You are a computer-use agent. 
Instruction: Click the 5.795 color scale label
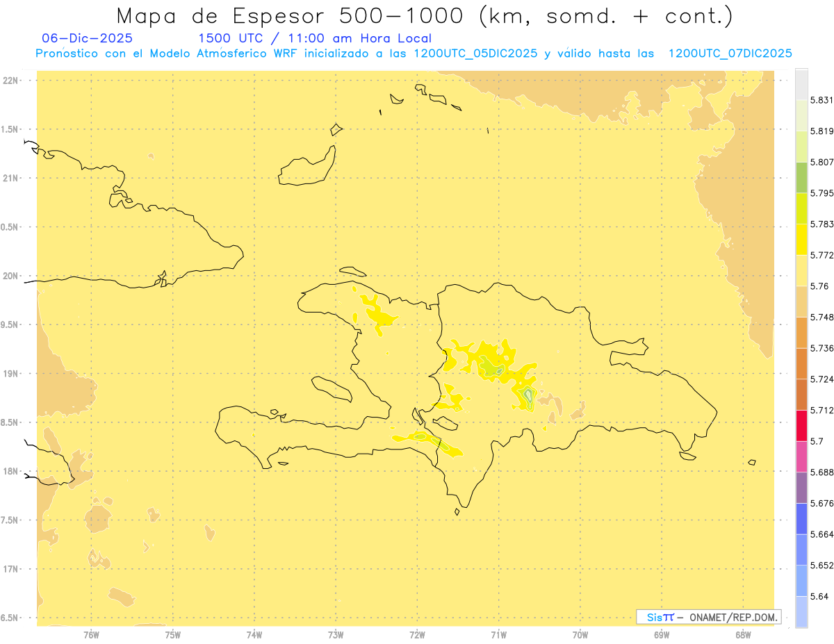coord(821,193)
